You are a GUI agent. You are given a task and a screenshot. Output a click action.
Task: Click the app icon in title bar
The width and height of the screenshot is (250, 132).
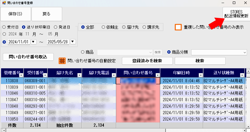[x=4, y=3]
